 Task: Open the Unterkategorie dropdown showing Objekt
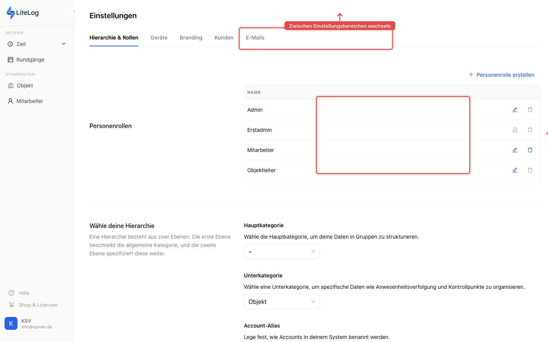click(x=282, y=302)
